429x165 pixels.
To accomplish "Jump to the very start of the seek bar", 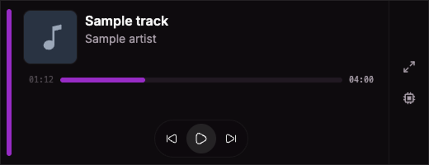I will point(61,80).
